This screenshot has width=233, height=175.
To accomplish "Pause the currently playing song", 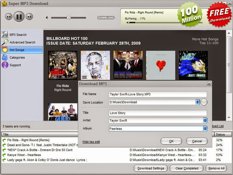I will point(19,17).
